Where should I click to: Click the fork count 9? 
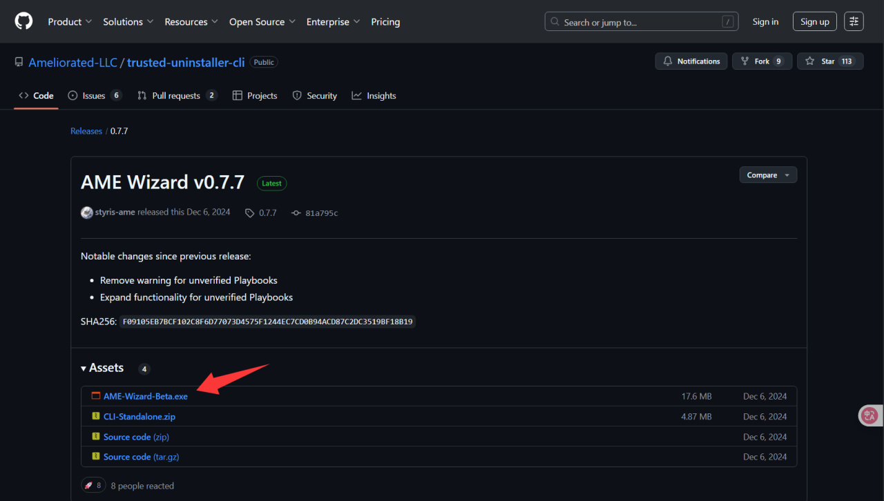779,61
